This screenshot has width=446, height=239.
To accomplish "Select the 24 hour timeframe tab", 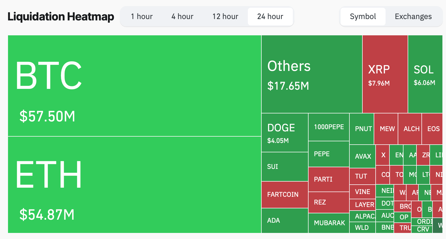I will [x=270, y=17].
